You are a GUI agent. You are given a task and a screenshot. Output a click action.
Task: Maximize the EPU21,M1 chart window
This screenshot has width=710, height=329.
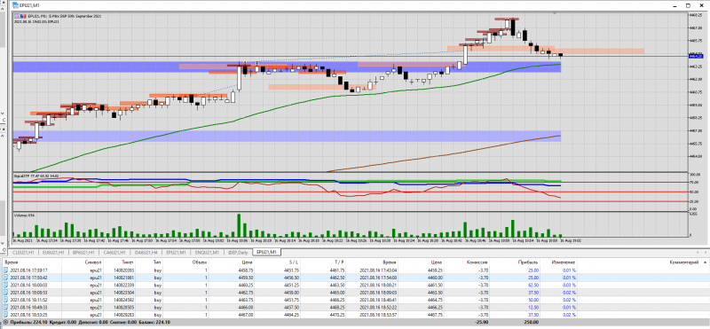[688, 5]
